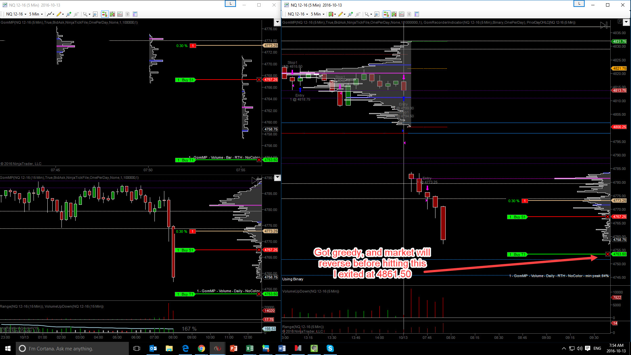Click zoom in magnifier in right chart toolbar
Screen dimensions: 631x355
pos(350,14)
